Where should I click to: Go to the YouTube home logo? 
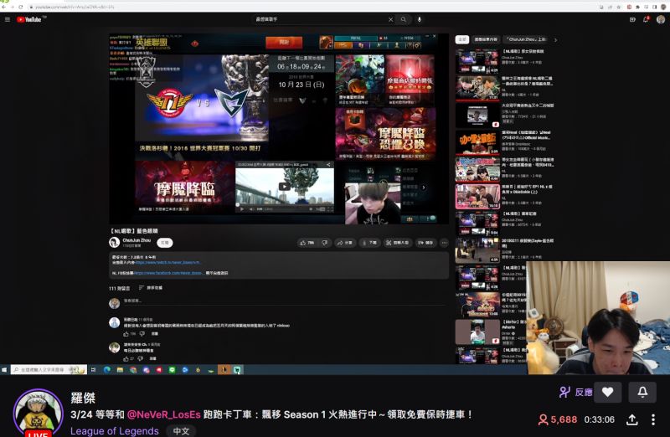tap(29, 19)
